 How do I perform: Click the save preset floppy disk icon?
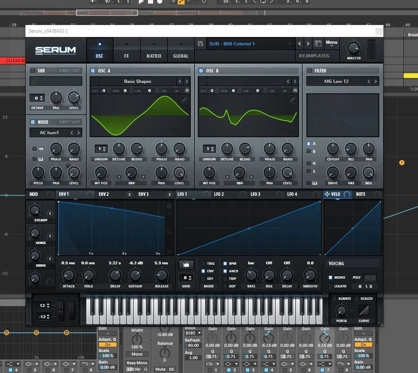(x=200, y=43)
